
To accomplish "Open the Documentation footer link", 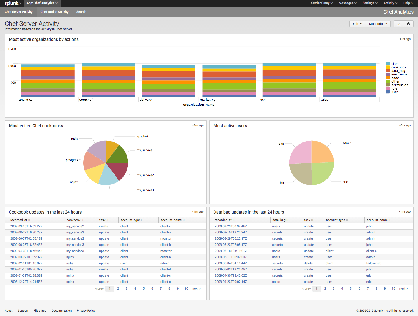I will click(x=62, y=310).
